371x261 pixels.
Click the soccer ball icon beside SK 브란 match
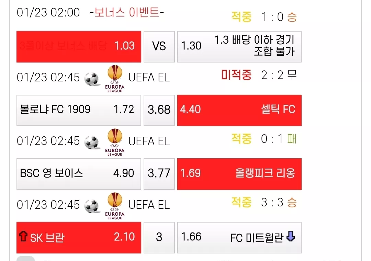(x=92, y=206)
